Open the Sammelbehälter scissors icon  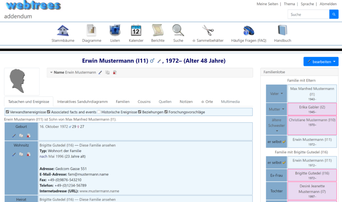pyautogui.click(x=208, y=30)
